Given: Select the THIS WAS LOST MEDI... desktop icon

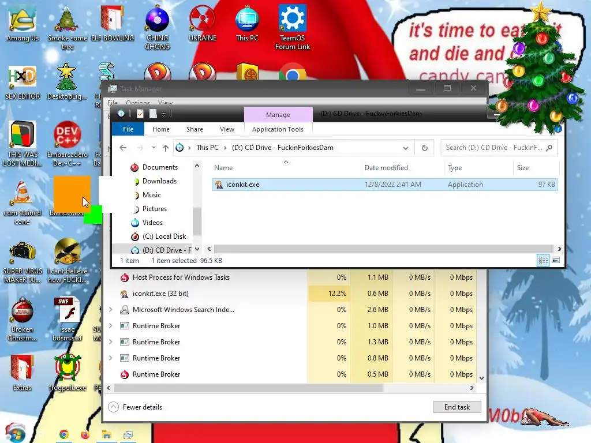Looking at the screenshot, I should 23,144.
